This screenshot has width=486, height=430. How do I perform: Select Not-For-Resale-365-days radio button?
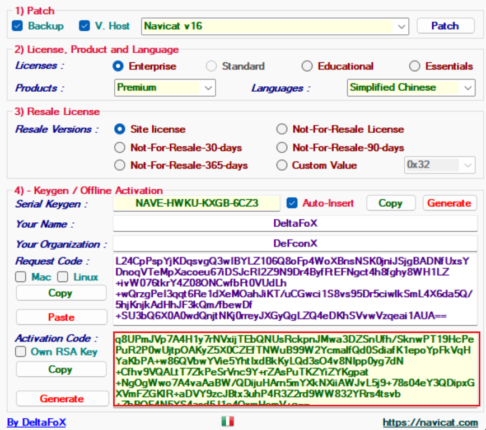point(119,165)
